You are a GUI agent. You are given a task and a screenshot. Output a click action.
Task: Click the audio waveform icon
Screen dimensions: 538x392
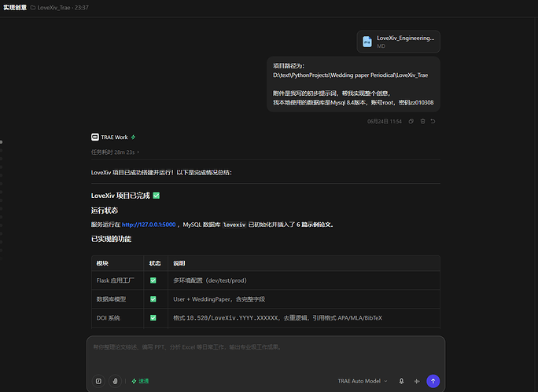point(417,381)
